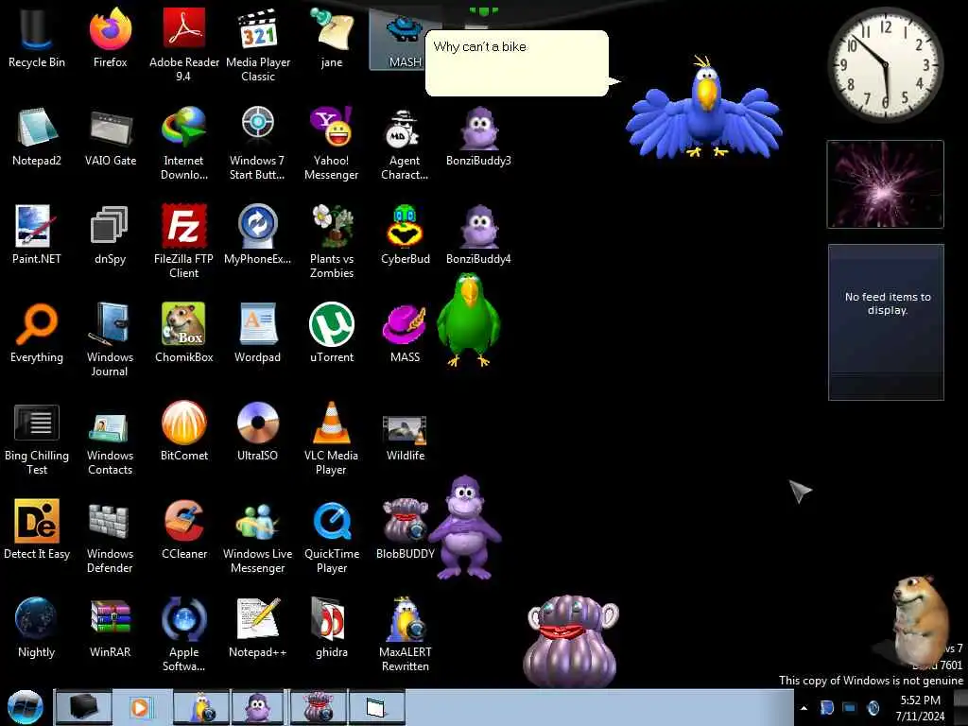Open Notepad++ shortcut

point(257,628)
